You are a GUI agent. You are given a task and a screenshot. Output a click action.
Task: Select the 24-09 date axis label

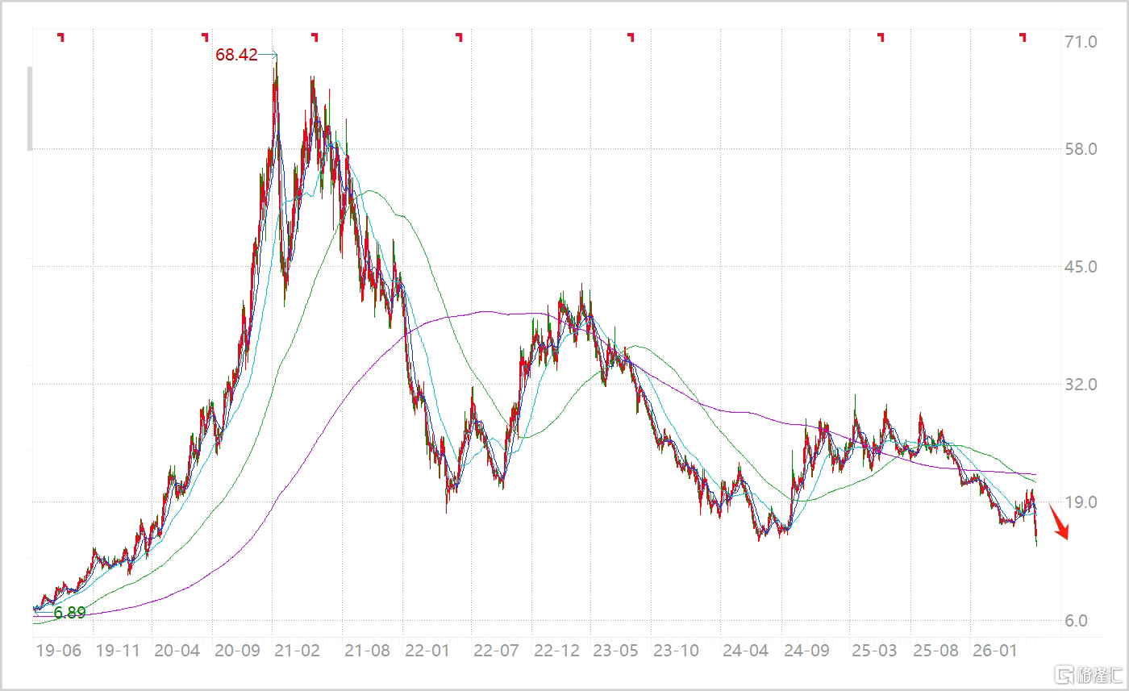point(807,650)
